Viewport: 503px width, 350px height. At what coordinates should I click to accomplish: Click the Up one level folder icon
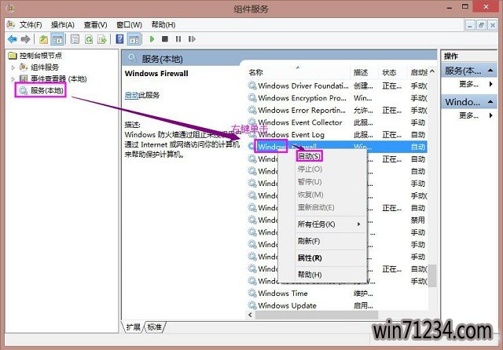click(x=43, y=39)
